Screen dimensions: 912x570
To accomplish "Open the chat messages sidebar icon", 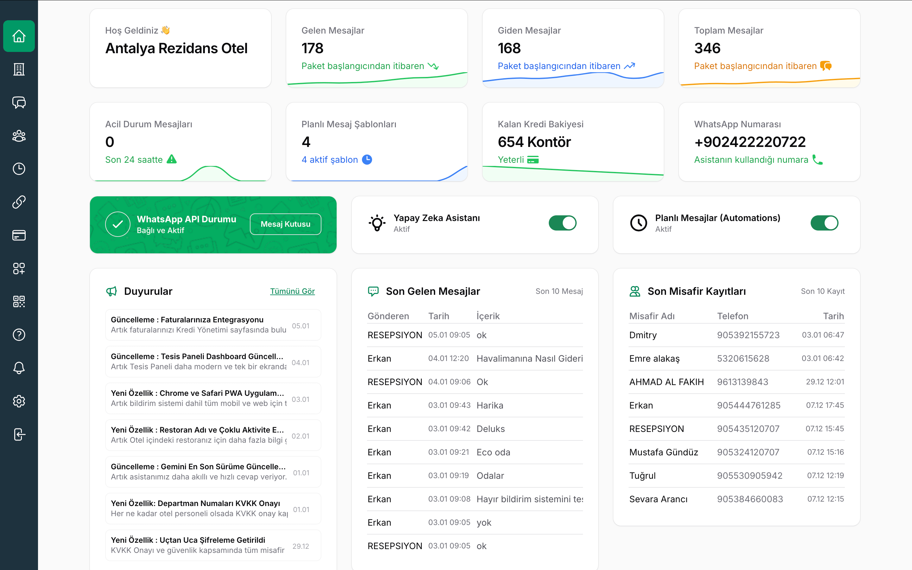I will point(19,103).
